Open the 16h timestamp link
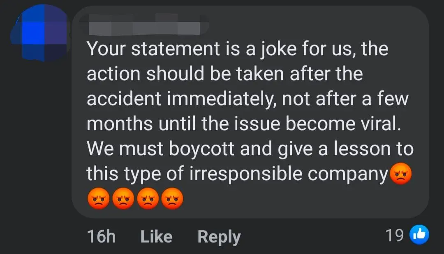 [101, 236]
